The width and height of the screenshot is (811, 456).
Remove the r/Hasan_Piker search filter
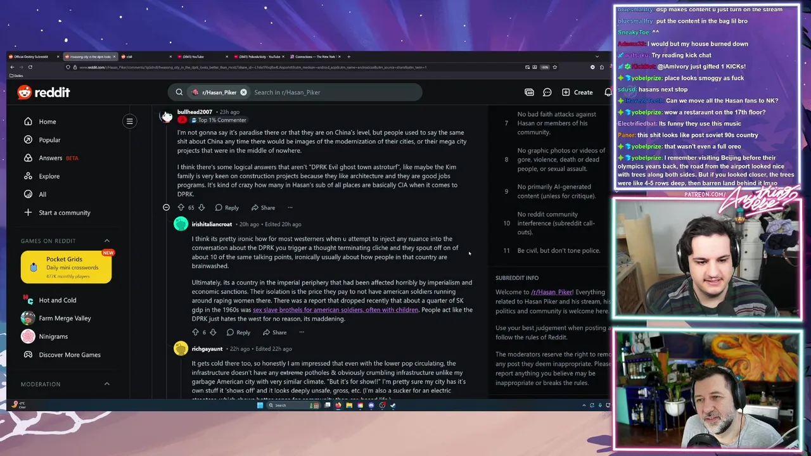243,92
